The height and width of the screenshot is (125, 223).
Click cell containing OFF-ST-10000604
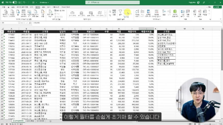coord(91,35)
